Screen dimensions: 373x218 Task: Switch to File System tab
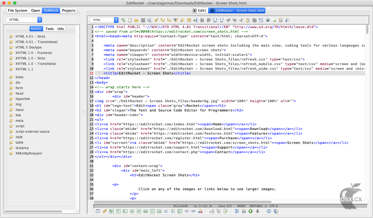coord(17,10)
